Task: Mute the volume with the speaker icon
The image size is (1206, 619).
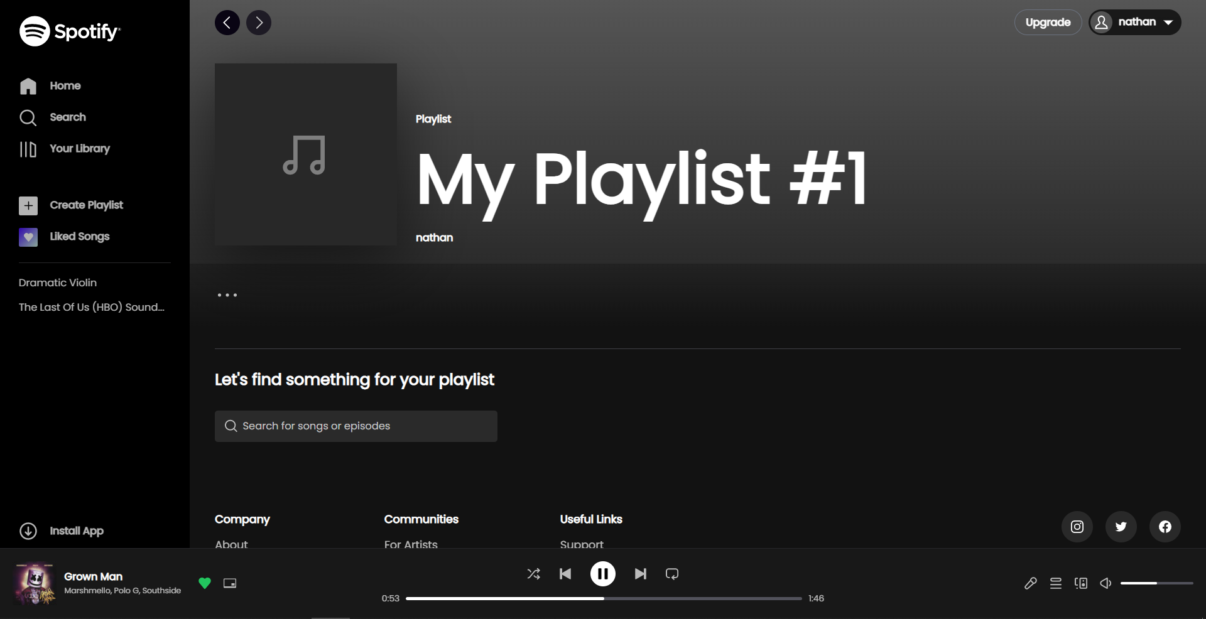Action: (x=1105, y=583)
